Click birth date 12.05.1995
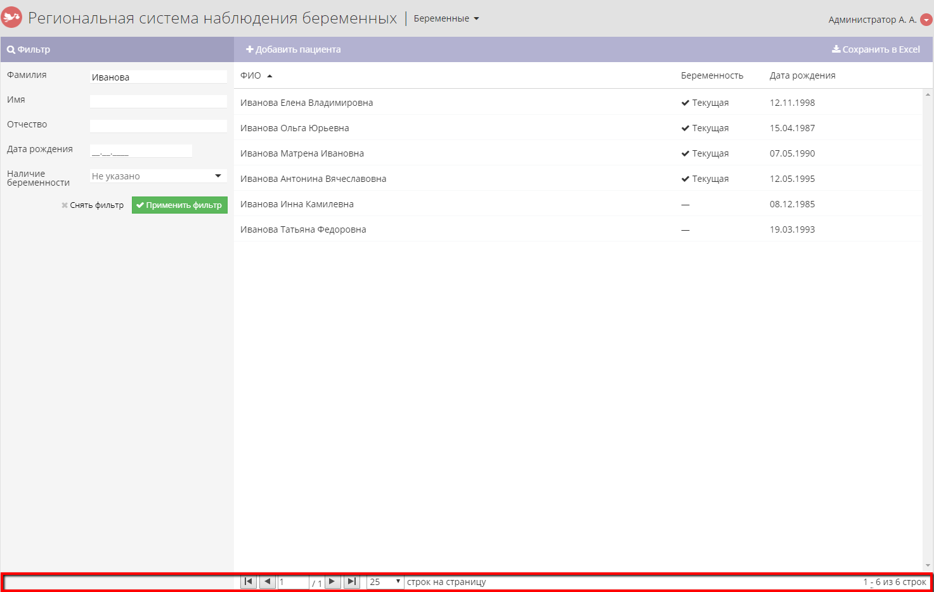Viewport: 934px width, 592px height. pyautogui.click(x=793, y=179)
